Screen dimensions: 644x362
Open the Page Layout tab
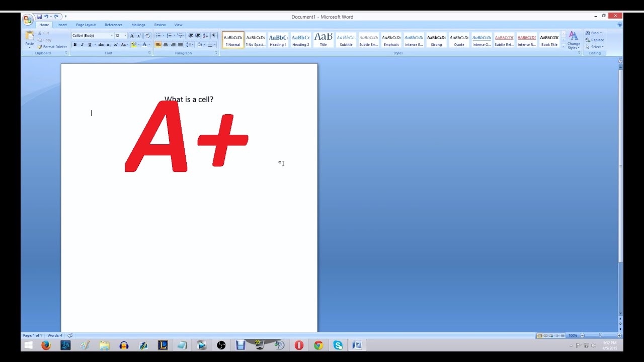tap(86, 25)
